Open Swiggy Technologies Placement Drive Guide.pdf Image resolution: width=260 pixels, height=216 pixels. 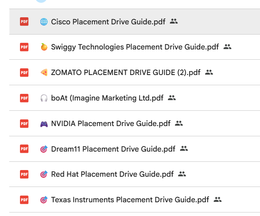[135, 47]
